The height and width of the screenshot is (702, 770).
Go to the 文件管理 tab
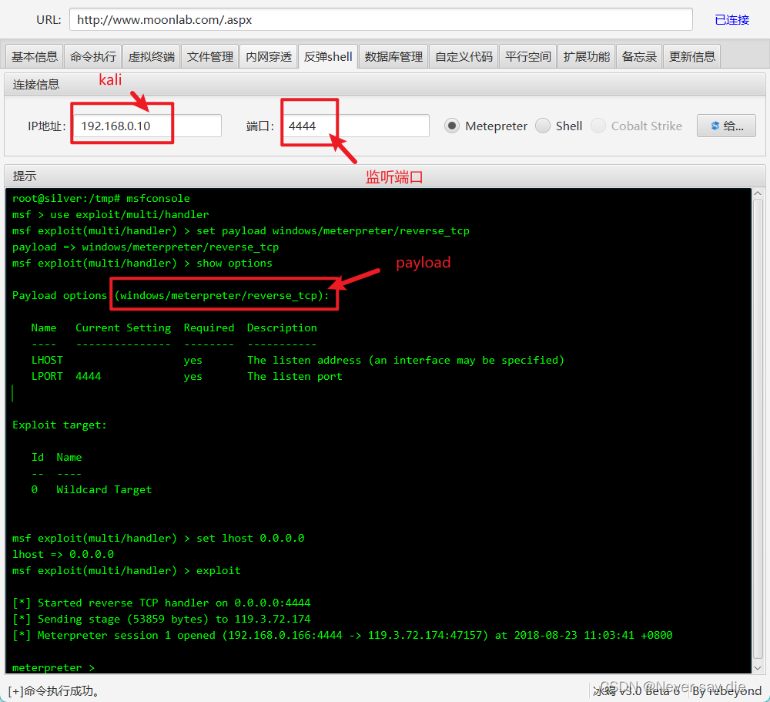tap(209, 56)
